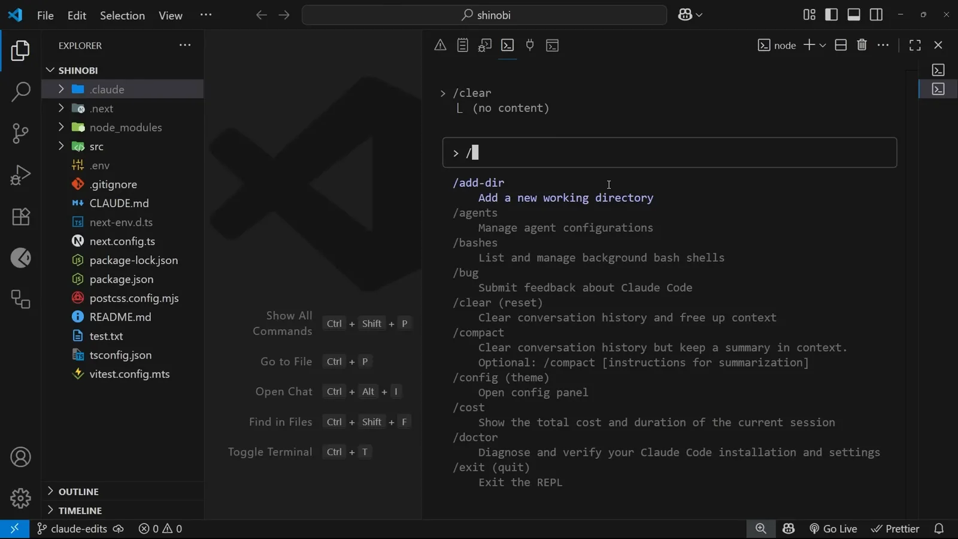
Task: Open the notifications bell
Action: (x=939, y=529)
